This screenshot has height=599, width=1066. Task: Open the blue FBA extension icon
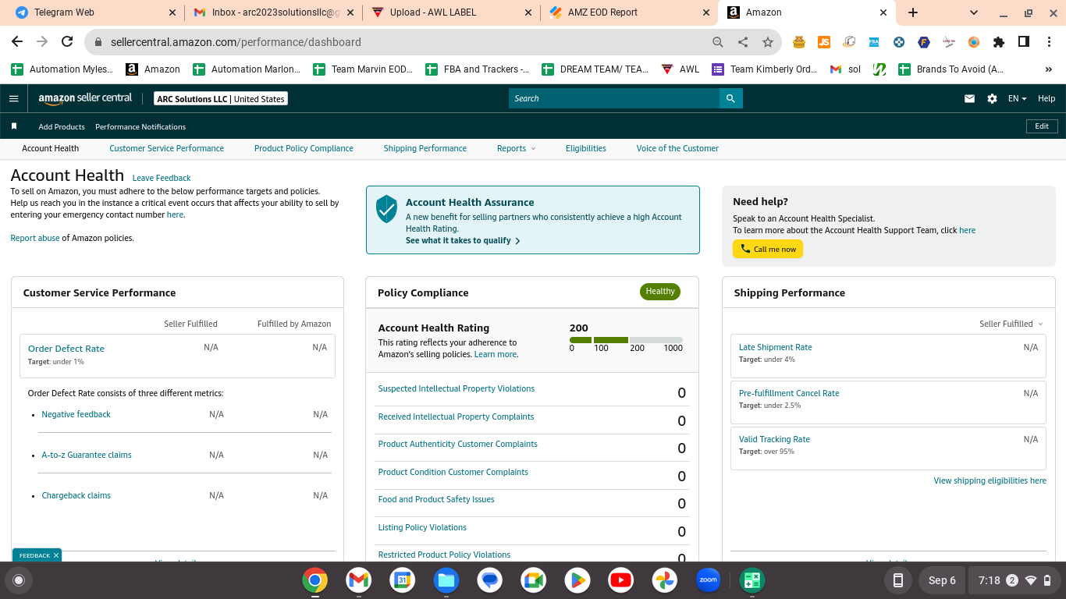tap(874, 42)
